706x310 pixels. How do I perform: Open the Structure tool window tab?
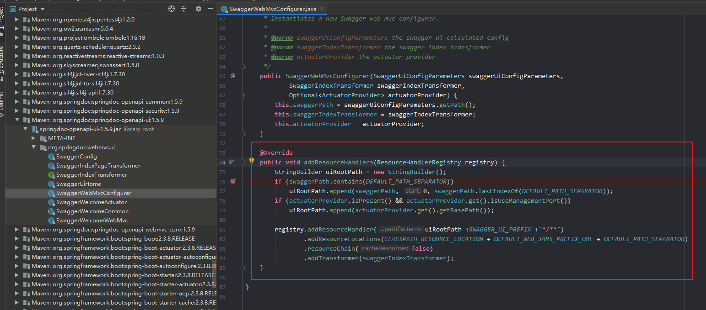coord(2,63)
